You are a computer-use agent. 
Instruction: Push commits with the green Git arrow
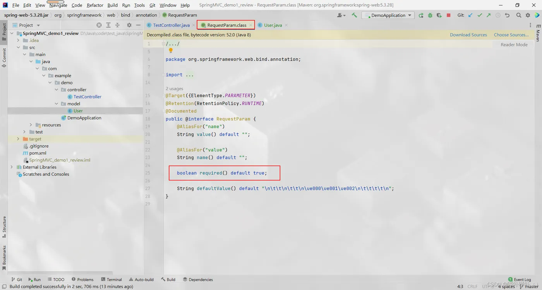[489, 15]
